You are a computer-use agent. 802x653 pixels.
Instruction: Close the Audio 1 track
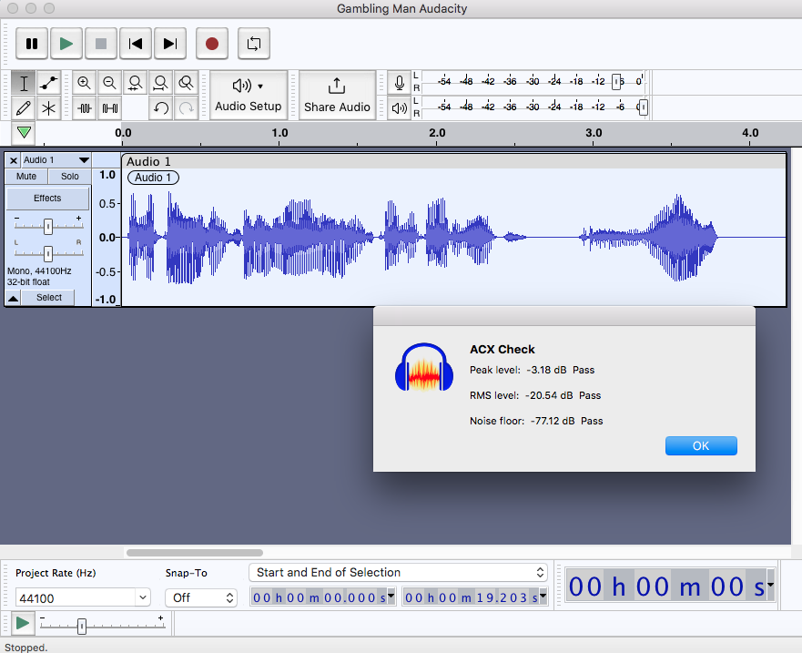click(14, 160)
